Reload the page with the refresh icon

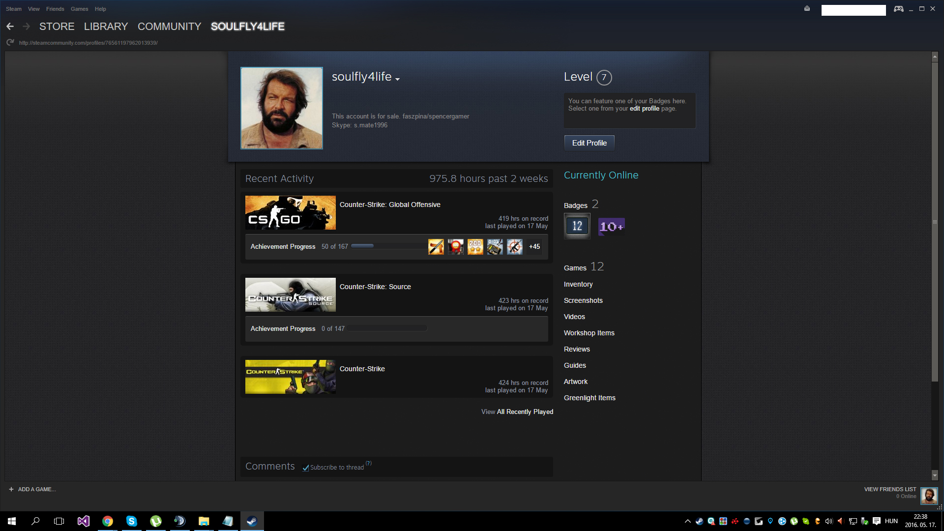point(10,43)
